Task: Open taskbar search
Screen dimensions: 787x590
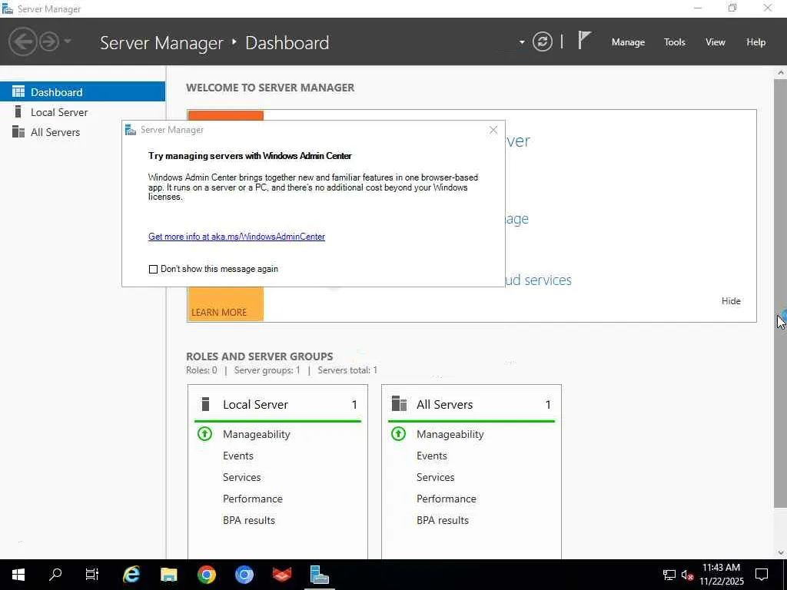Action: [55, 575]
